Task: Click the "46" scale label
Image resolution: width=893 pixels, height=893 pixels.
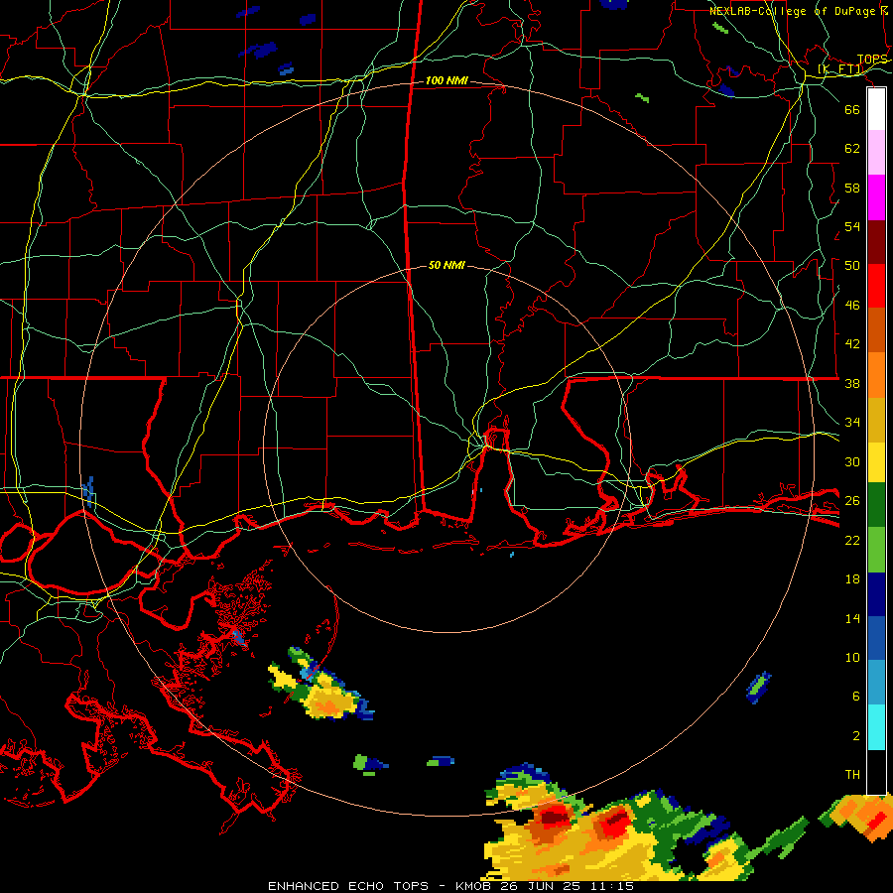Action: click(x=852, y=306)
